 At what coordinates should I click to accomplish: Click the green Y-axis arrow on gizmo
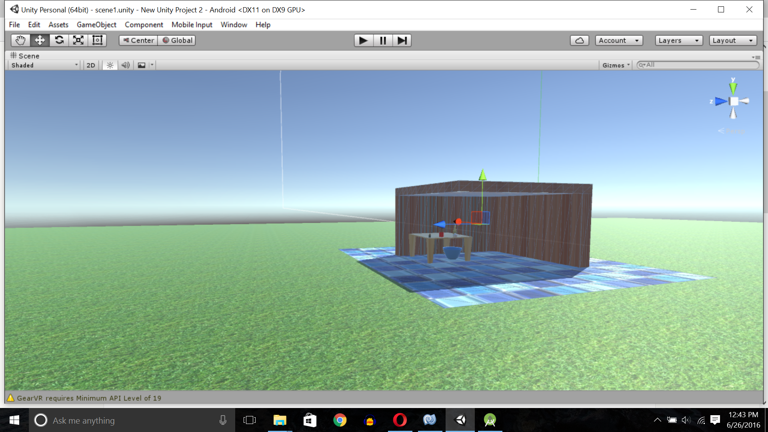(x=482, y=175)
